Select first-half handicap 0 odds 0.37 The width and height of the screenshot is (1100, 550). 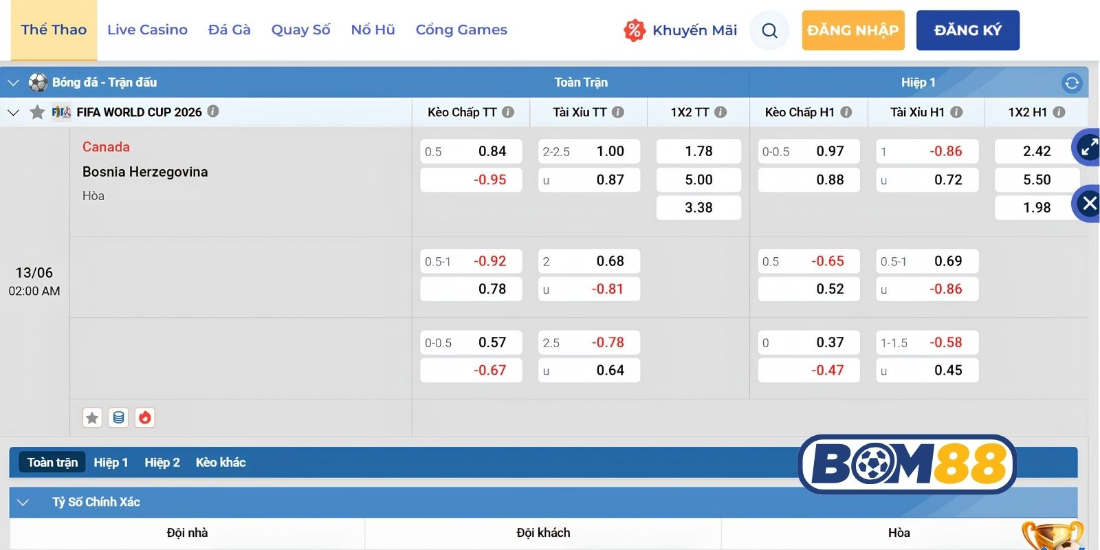click(808, 342)
